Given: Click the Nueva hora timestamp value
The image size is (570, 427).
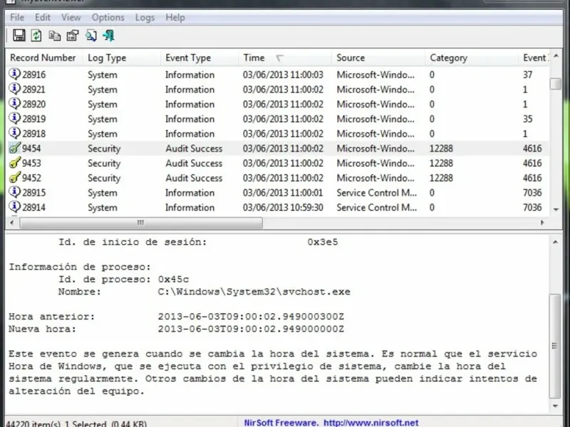Looking at the screenshot, I should [x=251, y=329].
